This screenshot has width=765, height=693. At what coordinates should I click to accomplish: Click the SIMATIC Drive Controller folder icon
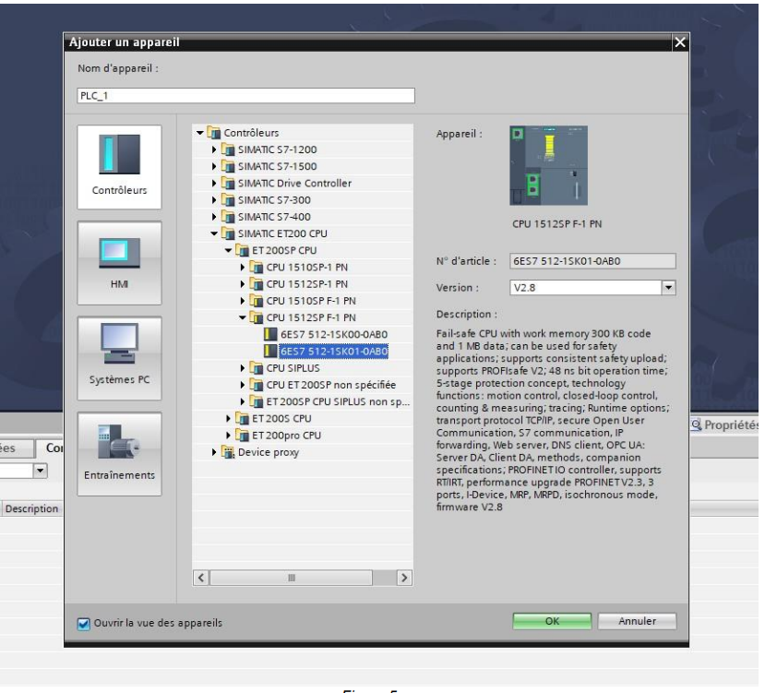click(x=228, y=183)
